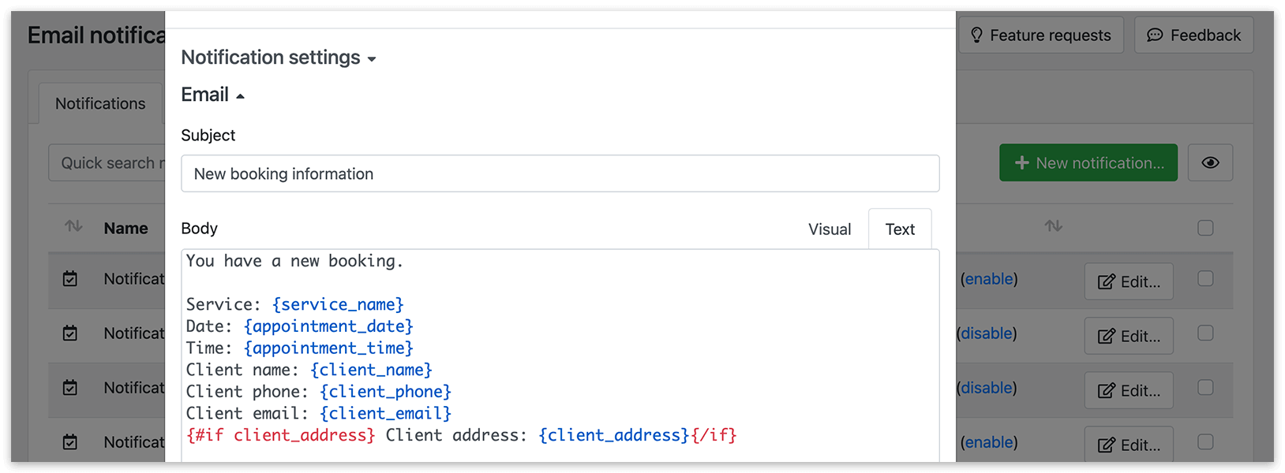Click the first row's enable link
The image size is (1285, 473).
coord(989,279)
